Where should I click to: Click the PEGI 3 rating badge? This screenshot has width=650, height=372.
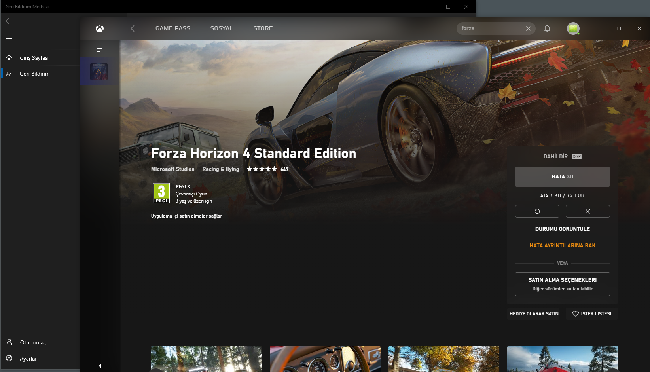tap(161, 193)
